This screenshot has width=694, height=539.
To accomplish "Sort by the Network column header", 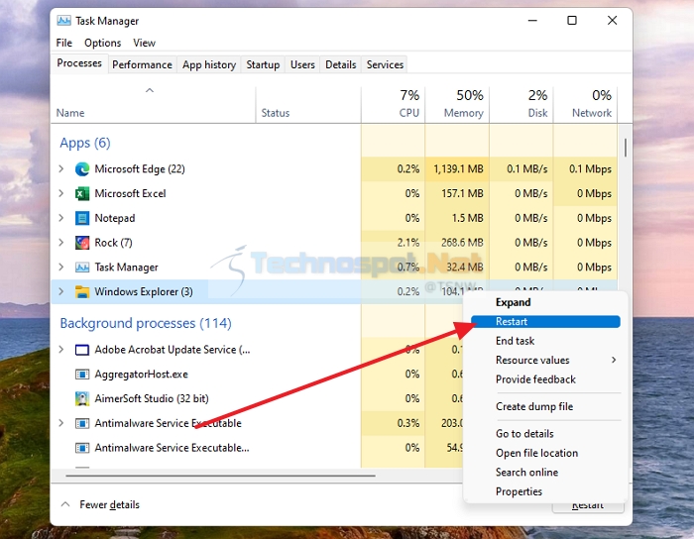I will tap(585, 105).
